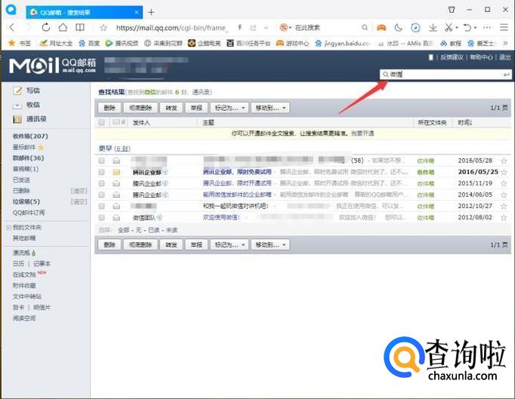
Task: Star the 2016/05/25 email
Action: click(504, 172)
